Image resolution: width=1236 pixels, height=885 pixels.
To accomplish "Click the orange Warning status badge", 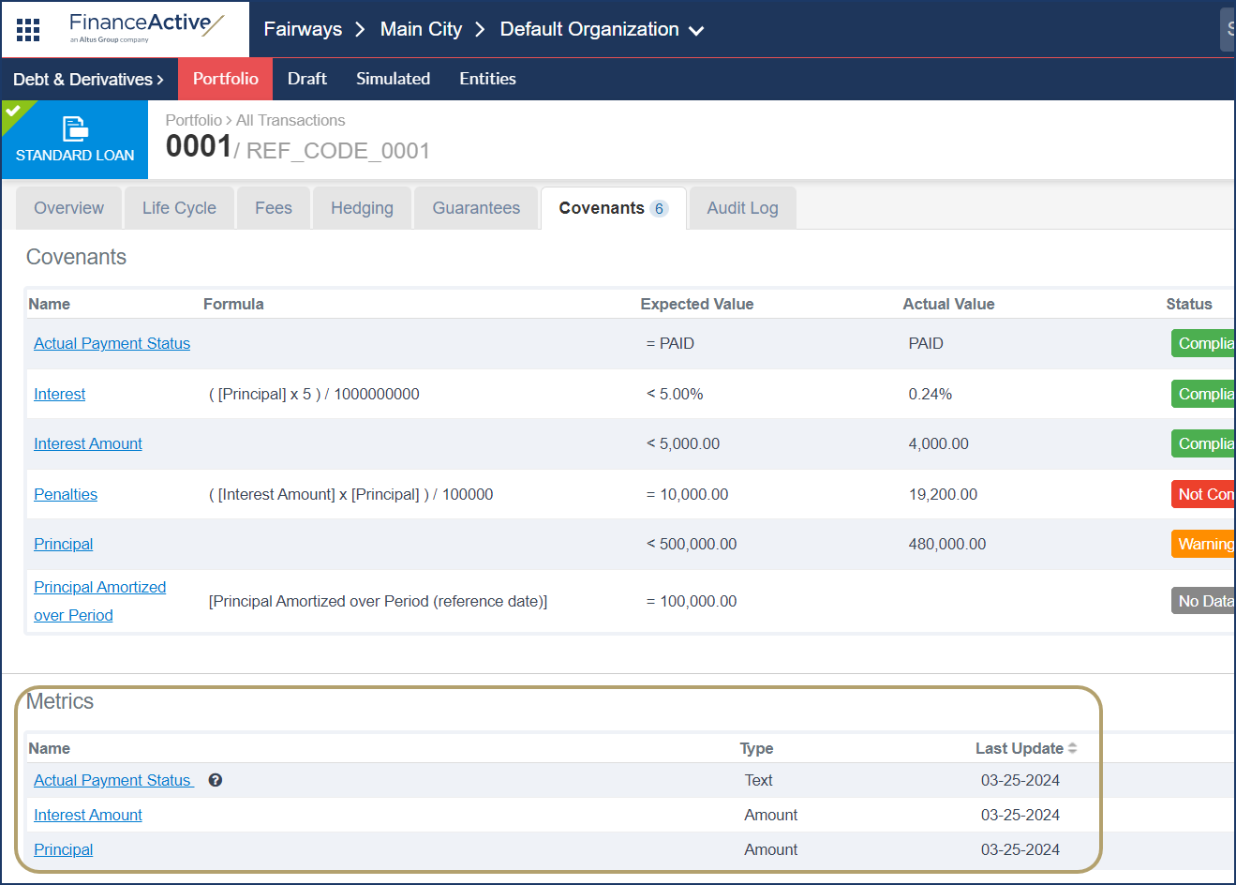I will (1204, 544).
